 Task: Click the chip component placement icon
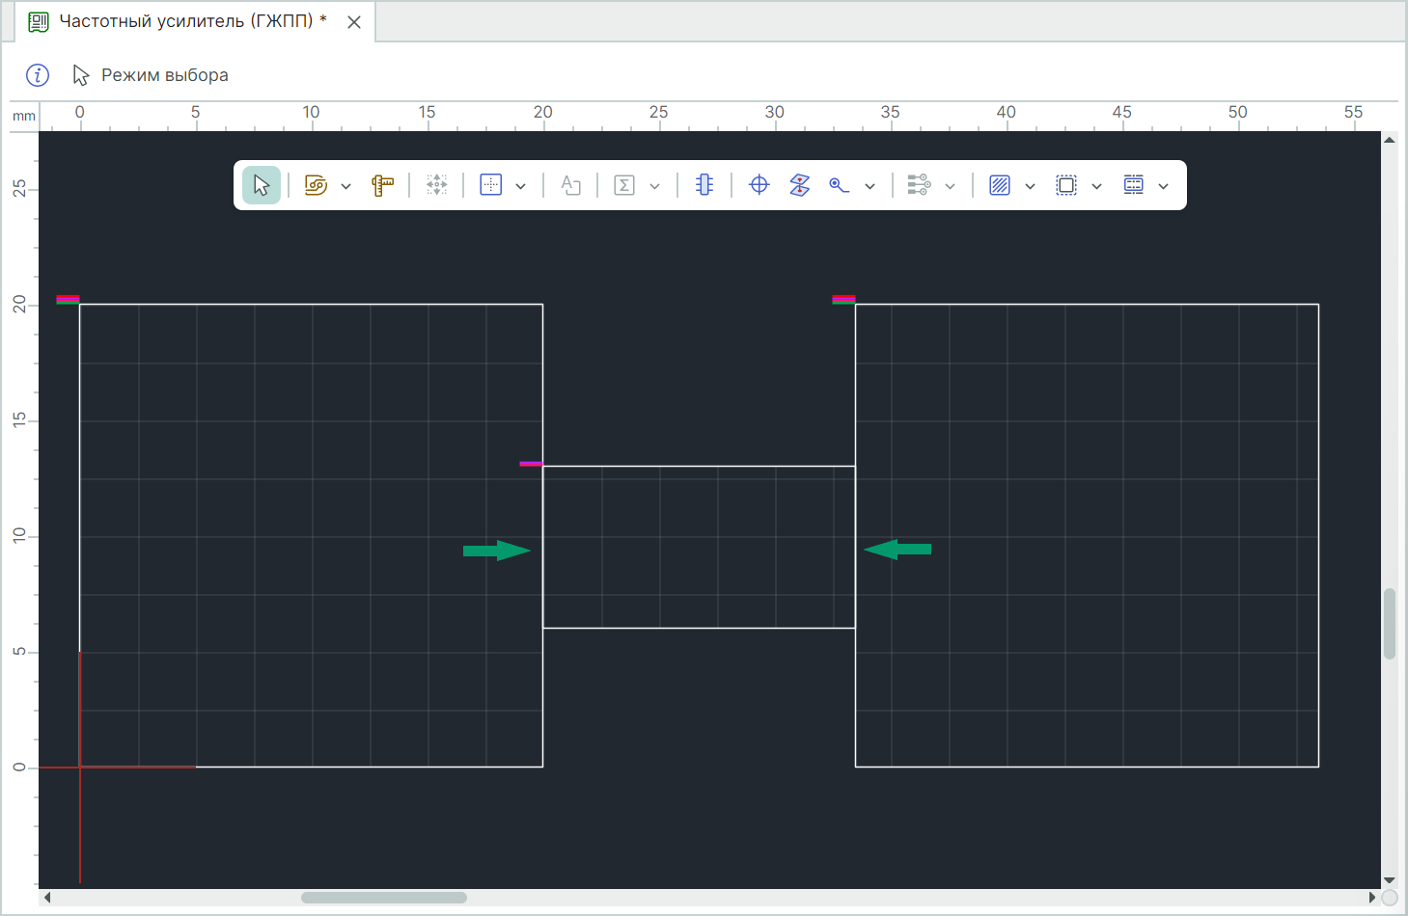pyautogui.click(x=704, y=185)
